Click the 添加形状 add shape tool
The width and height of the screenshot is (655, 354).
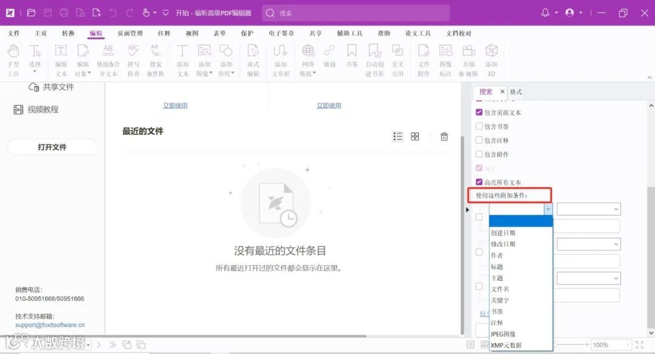(x=226, y=61)
